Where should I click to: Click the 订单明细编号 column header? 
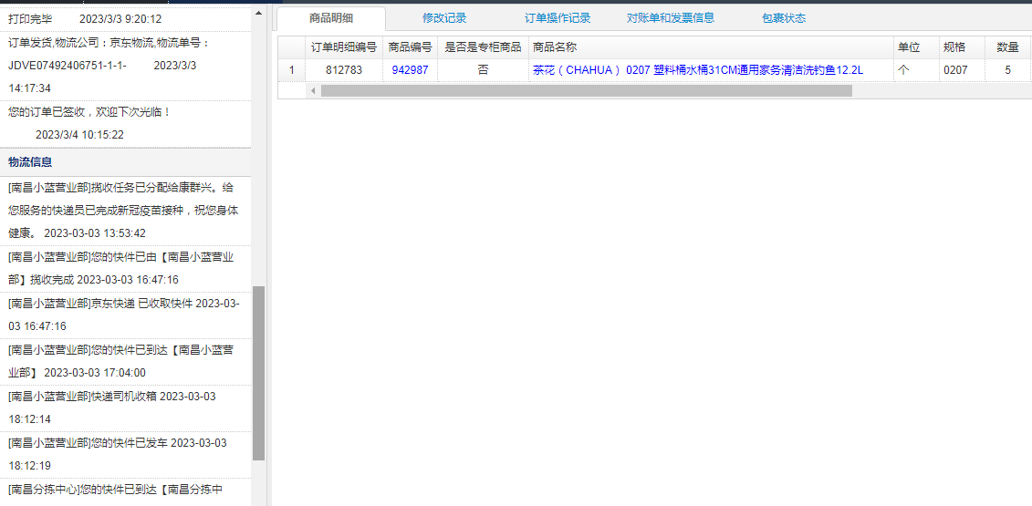344,47
